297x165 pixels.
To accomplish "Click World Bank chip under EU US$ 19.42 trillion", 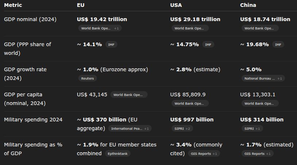I will (100, 28).
